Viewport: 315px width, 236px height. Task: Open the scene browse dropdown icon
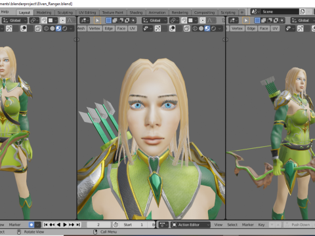pyautogui.click(x=255, y=12)
